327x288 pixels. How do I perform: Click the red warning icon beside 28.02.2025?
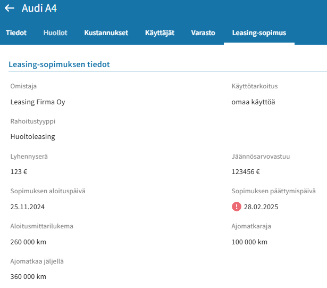pos(237,207)
